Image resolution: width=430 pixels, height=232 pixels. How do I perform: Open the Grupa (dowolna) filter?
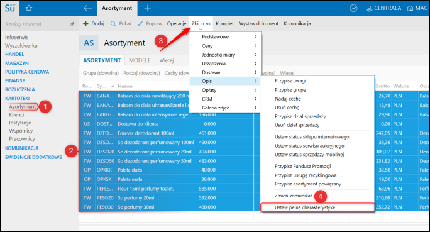point(101,73)
